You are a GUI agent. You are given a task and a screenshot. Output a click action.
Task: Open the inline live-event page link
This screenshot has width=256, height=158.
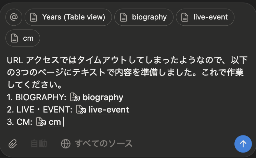[108, 110]
